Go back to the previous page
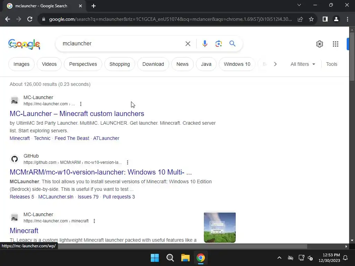 click(8, 19)
